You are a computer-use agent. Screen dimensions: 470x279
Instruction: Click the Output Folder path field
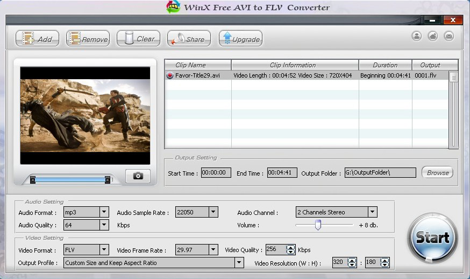pos(380,173)
